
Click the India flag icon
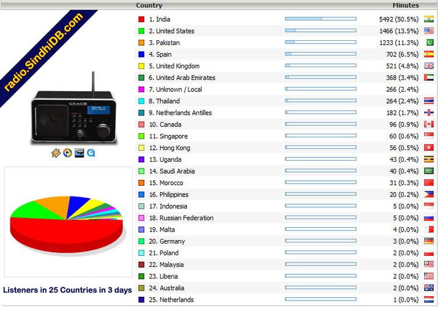tap(429, 19)
